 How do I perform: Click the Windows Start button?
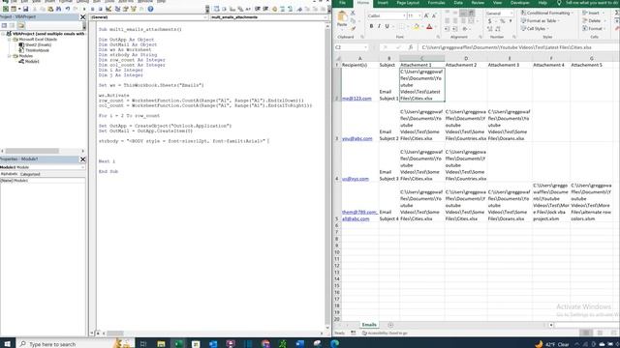[7, 344]
